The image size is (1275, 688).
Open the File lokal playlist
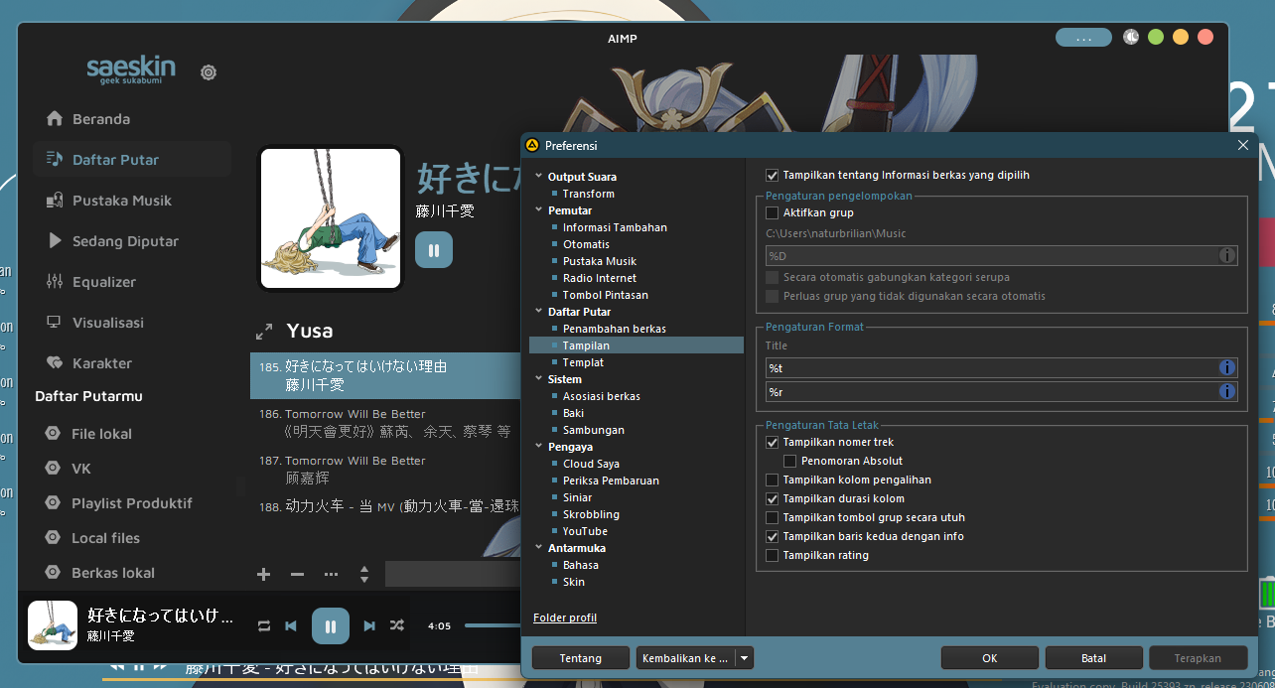(101, 434)
